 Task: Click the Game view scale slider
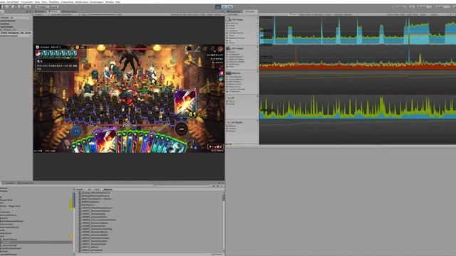pos(102,14)
